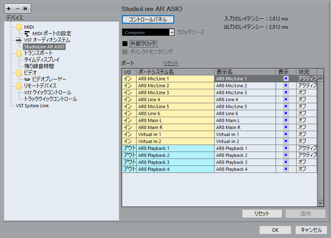Select MIDI ポートの設定 tree item
The height and width of the screenshot is (238, 331).
pyautogui.click(x=52, y=34)
